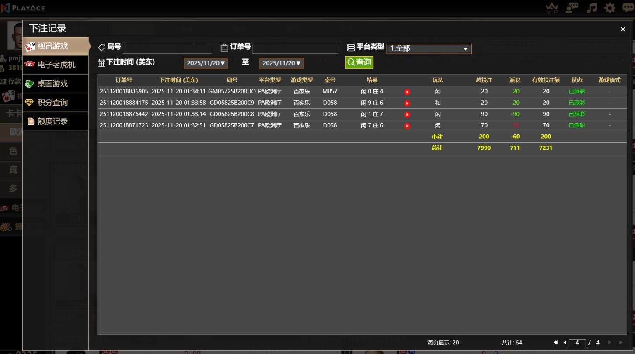Click the page number box showing 4
The width and height of the screenshot is (635, 354).
pos(577,343)
